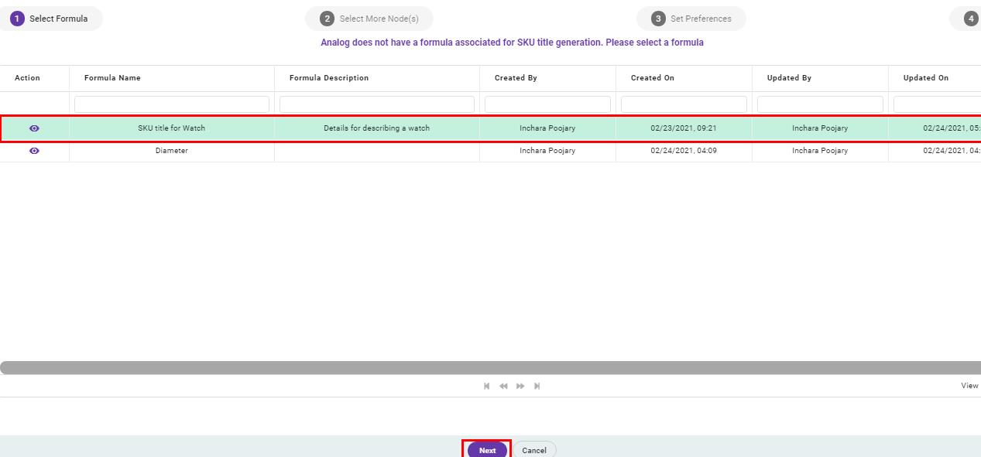This screenshot has width=981, height=457.
Task: Open step 4 of the wizard
Action: click(x=966, y=19)
